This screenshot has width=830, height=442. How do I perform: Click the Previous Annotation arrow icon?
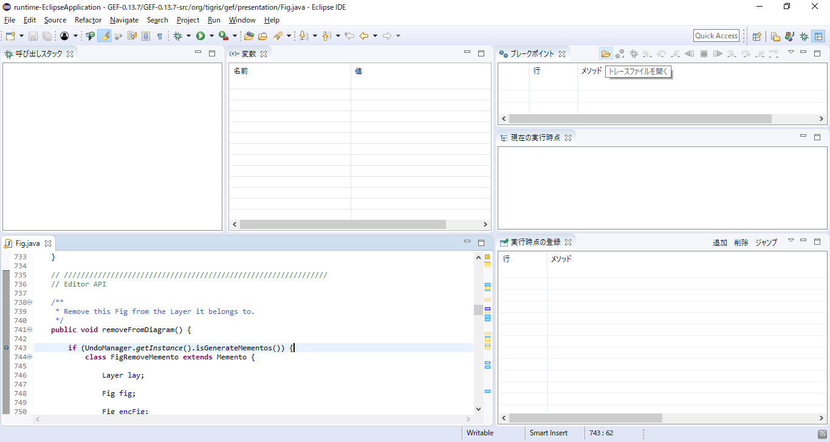pos(326,36)
